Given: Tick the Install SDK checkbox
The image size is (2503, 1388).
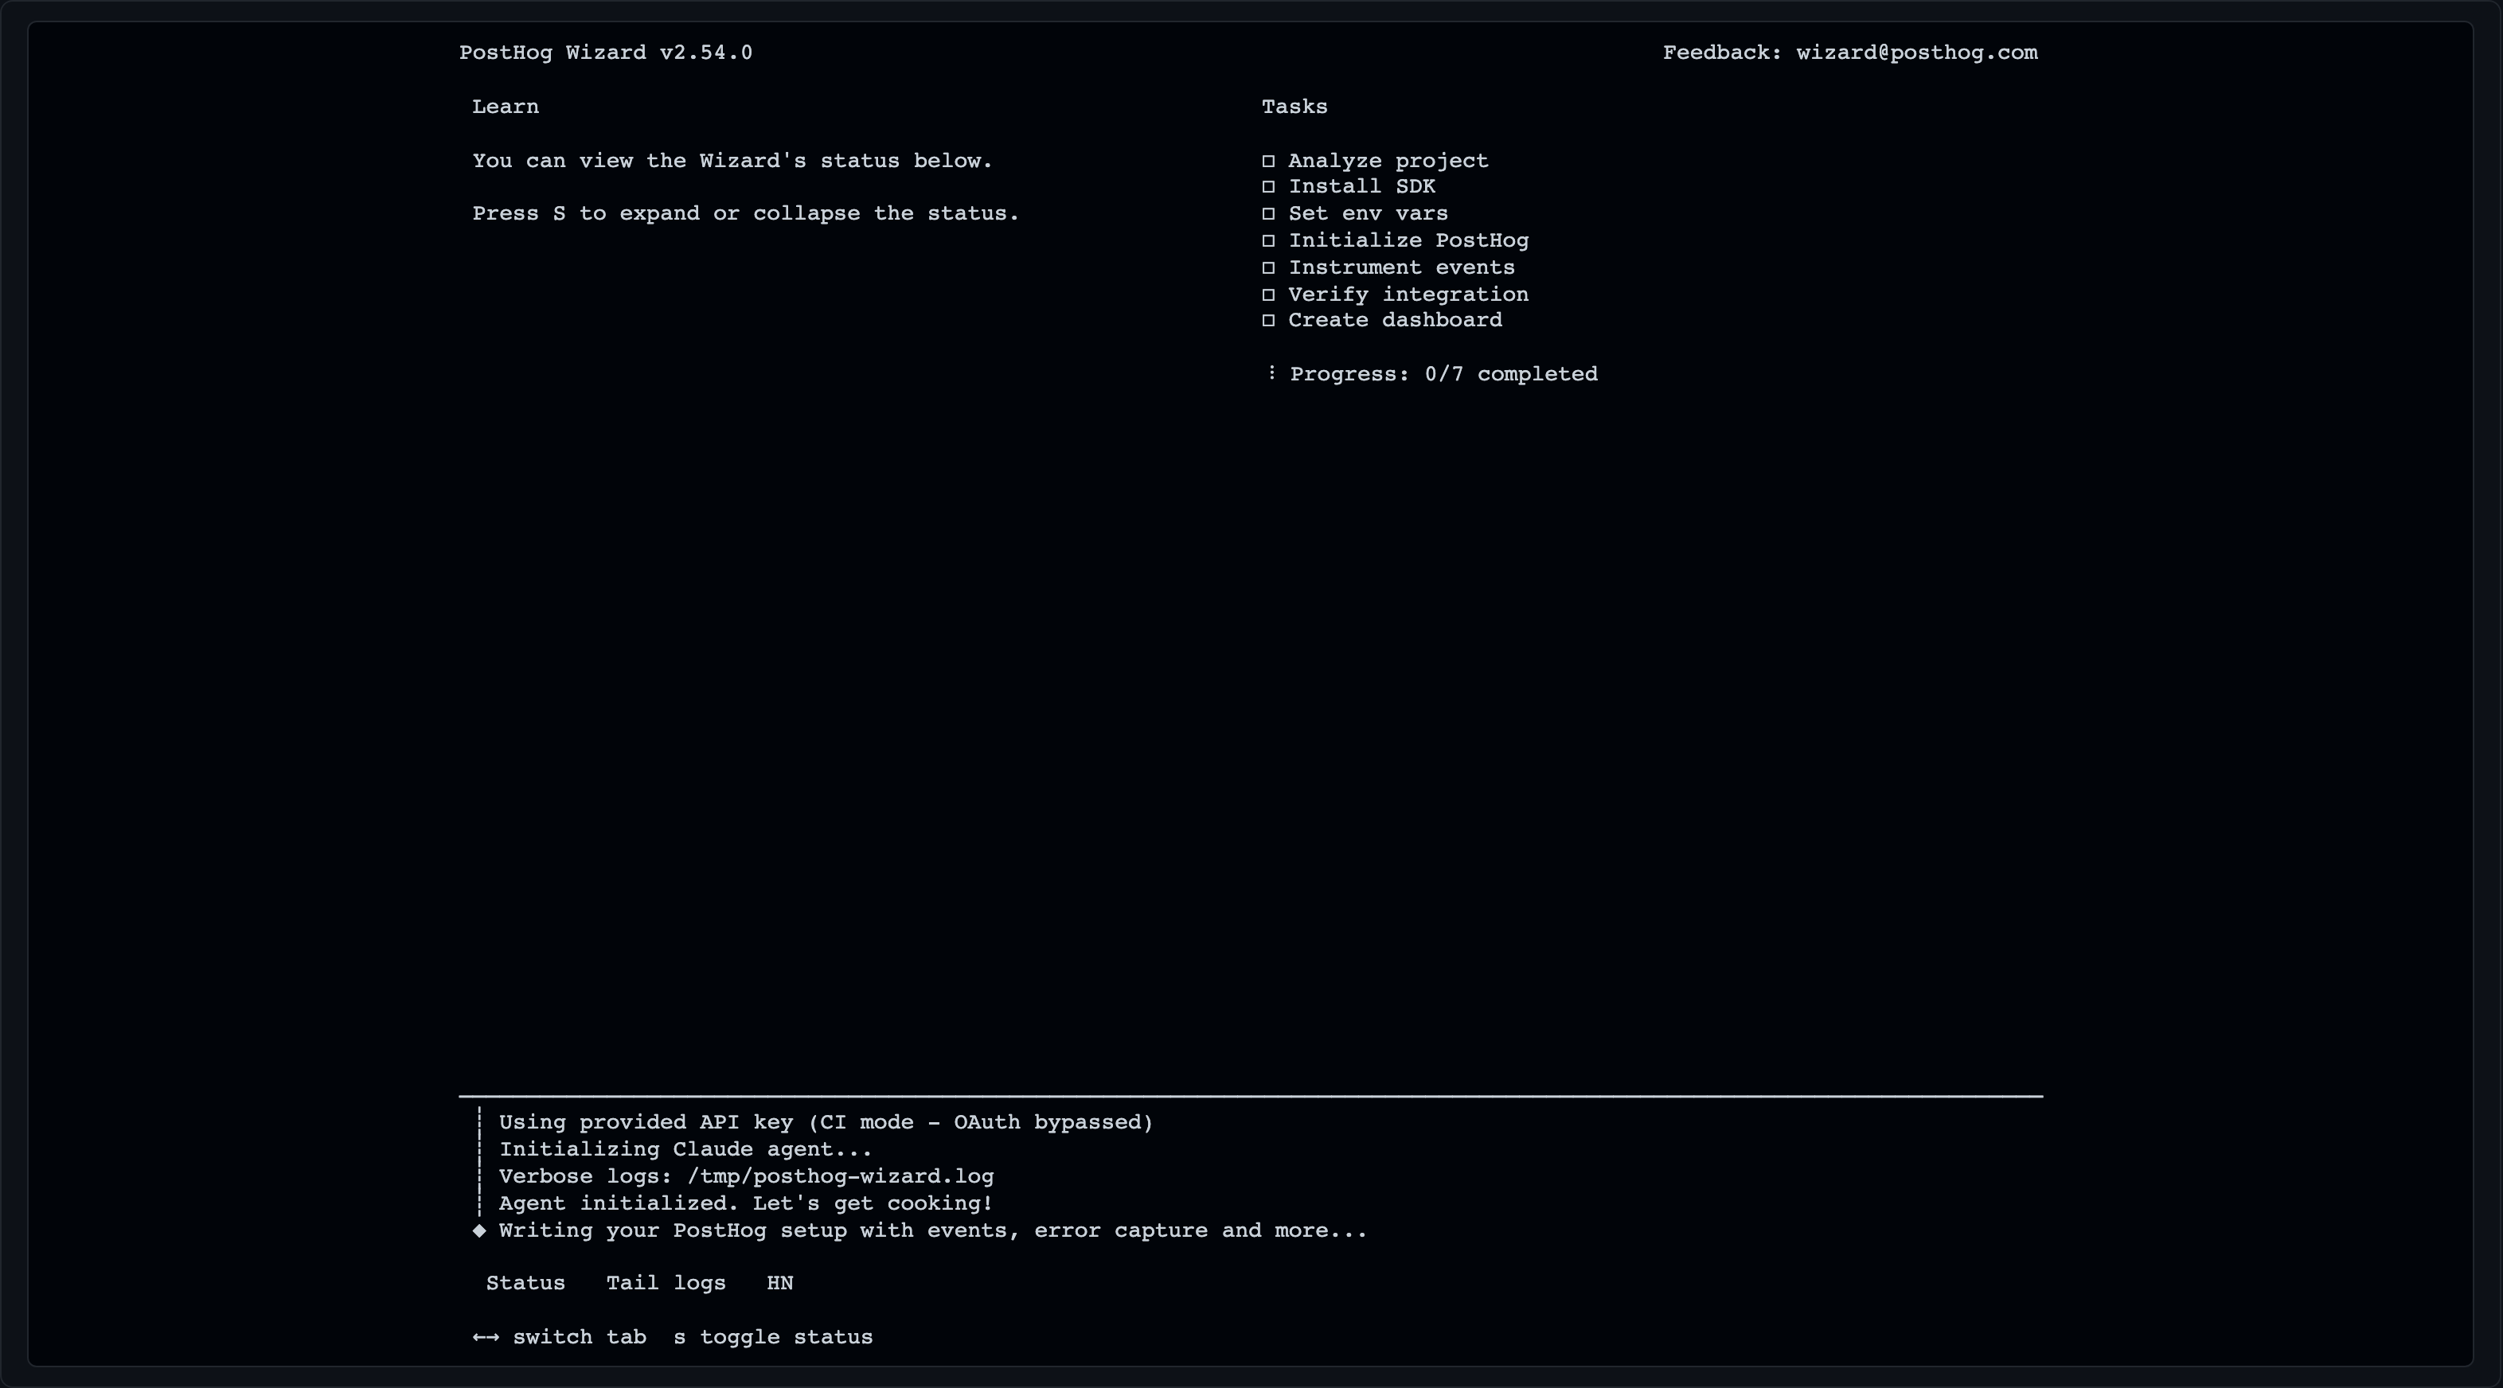Looking at the screenshot, I should (x=1268, y=186).
